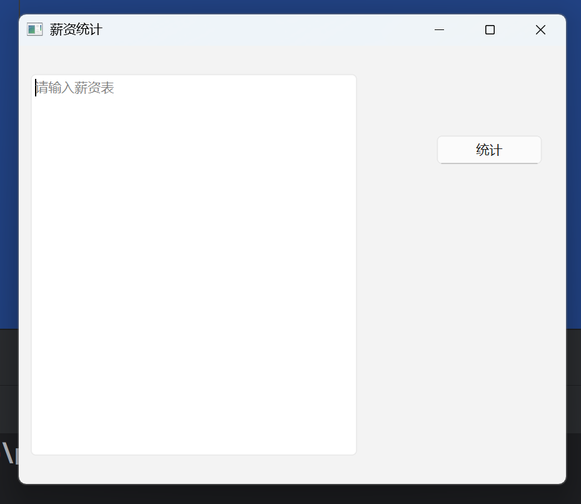
Task: Select the 薪资统计 title bar text
Action: coord(76,29)
